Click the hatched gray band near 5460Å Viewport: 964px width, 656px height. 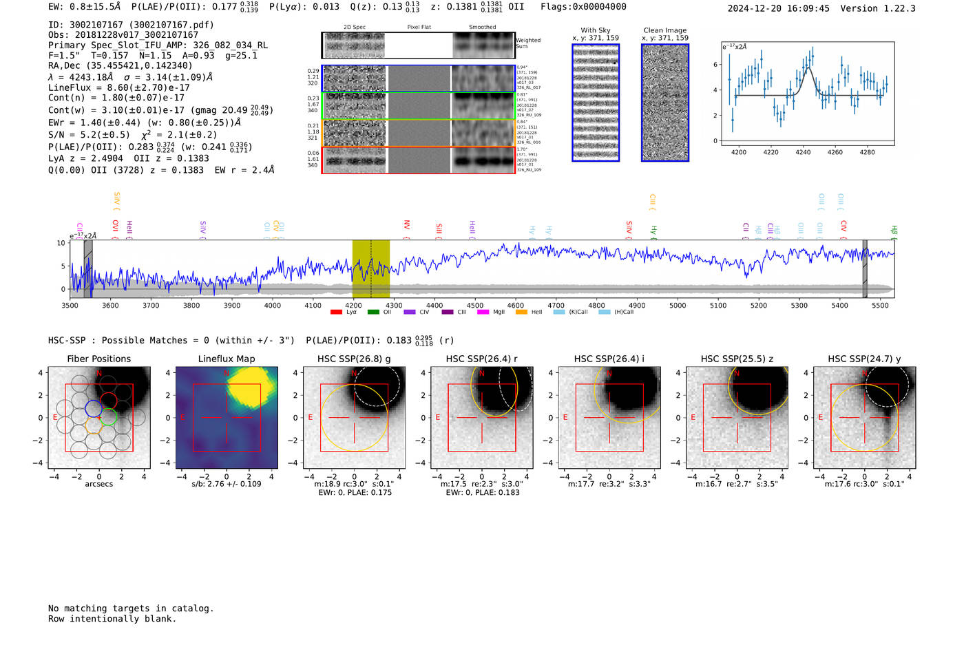[x=865, y=269]
